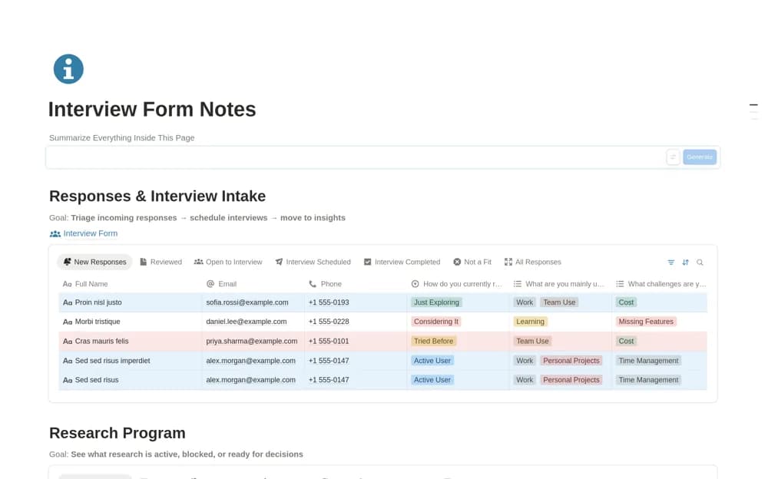768x479 pixels.
Task: Show the All Responses tab
Action: point(533,262)
